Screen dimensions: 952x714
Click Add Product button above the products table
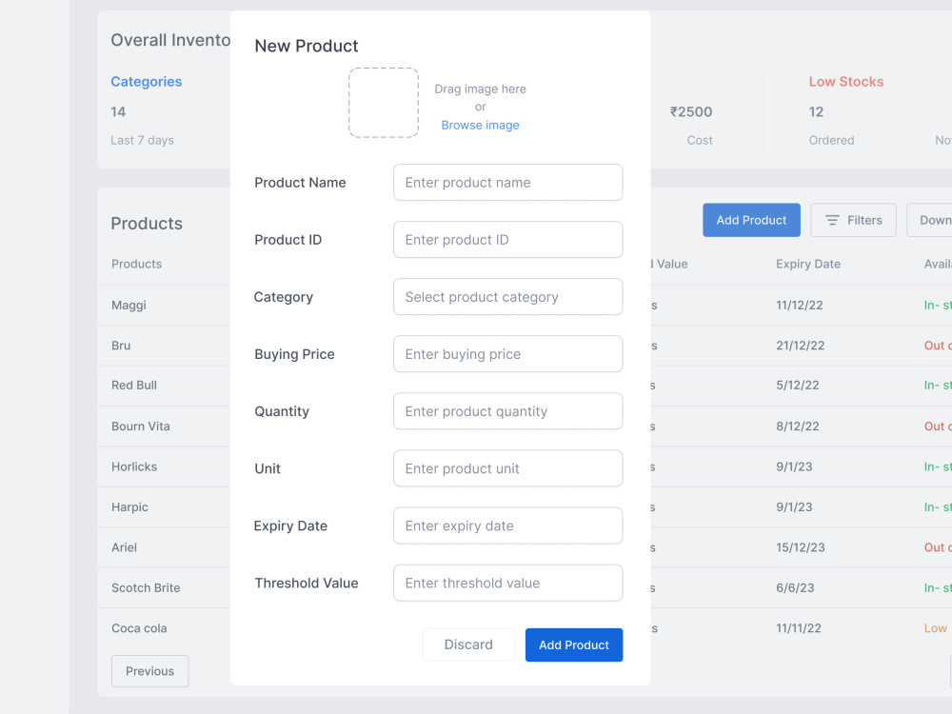[x=751, y=220]
